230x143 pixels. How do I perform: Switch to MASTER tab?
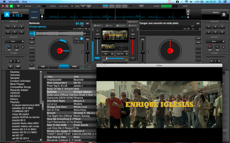[133, 25]
